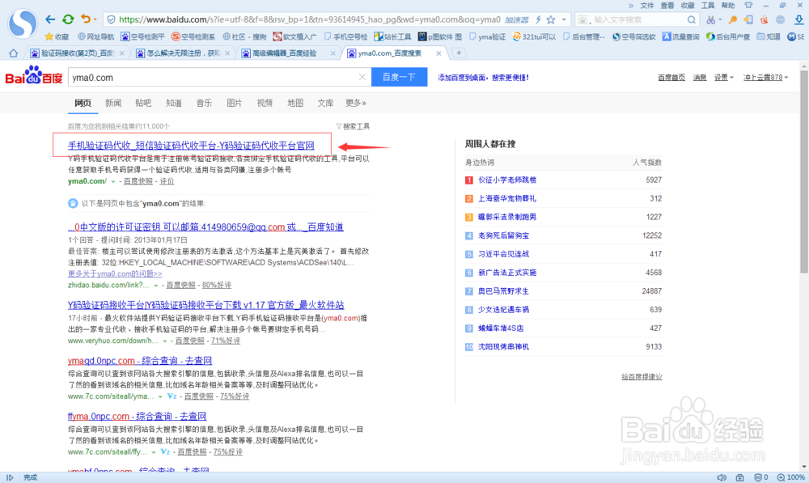Open the 手机验证码代收 Y码平台官网 result
This screenshot has height=483, width=809.
point(191,146)
